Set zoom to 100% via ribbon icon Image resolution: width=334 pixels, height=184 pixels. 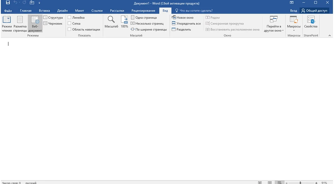[x=124, y=22]
